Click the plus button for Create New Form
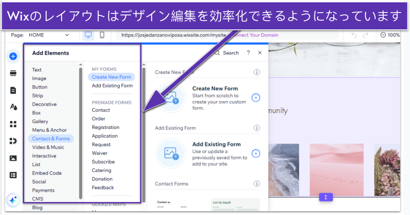 [256, 98]
